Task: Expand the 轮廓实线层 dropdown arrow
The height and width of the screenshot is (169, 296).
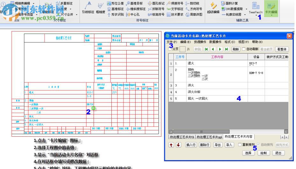Action: click(245, 15)
